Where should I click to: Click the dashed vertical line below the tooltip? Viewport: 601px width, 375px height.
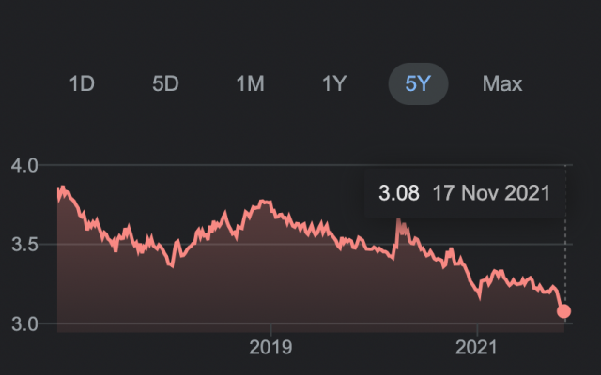click(565, 261)
